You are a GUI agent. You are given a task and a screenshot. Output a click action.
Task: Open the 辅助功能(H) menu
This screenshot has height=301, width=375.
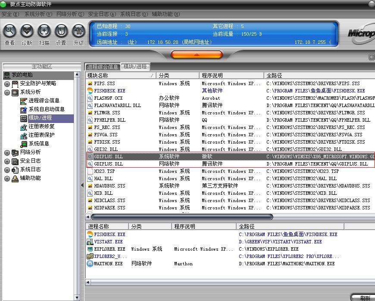(166, 14)
